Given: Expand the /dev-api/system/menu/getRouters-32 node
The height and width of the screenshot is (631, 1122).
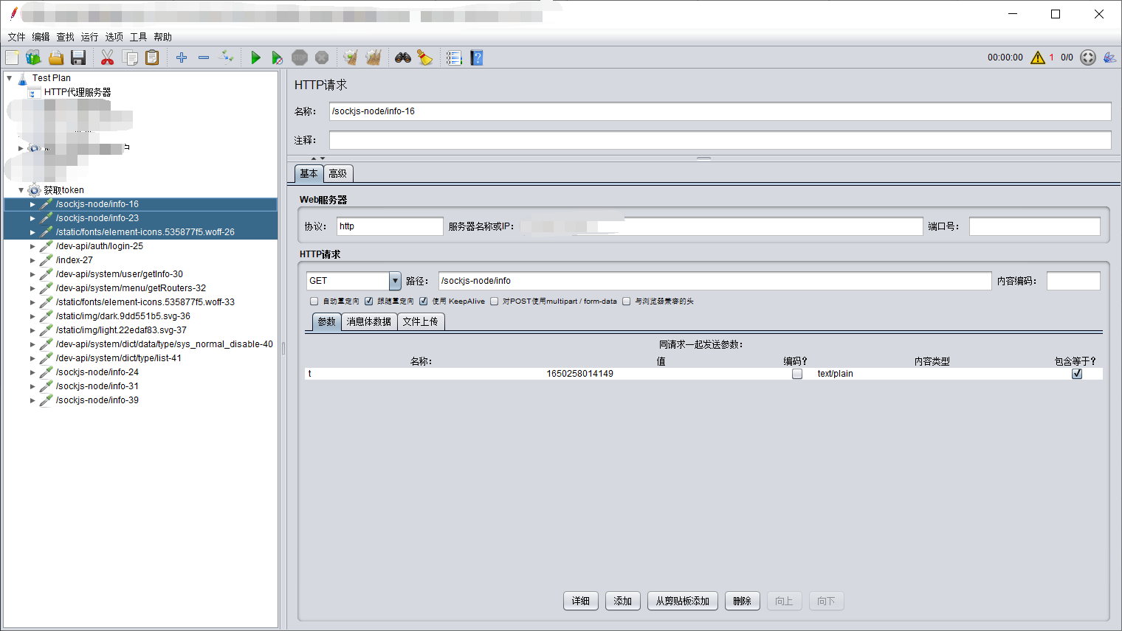Looking at the screenshot, I should pos(32,288).
